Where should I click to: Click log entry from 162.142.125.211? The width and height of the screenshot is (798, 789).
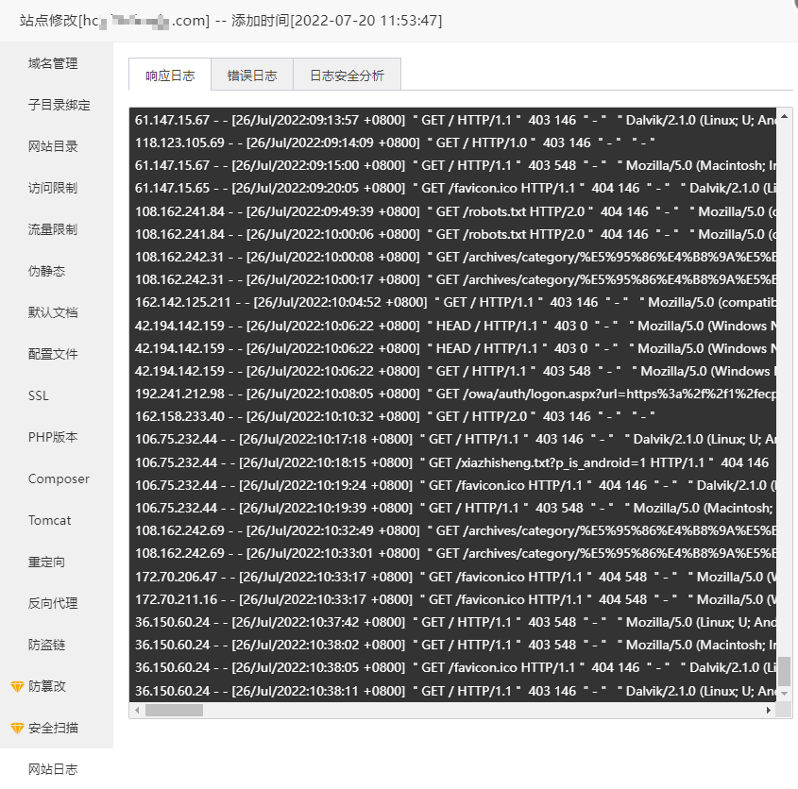coord(453,302)
